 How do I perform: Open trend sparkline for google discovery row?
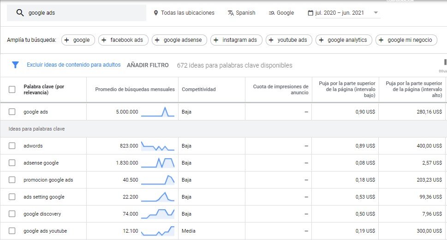coord(158,214)
